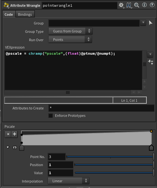Image resolution: width=157 pixels, height=188 pixels.
Task: Add ramp point with plus button
Action: 14,134
